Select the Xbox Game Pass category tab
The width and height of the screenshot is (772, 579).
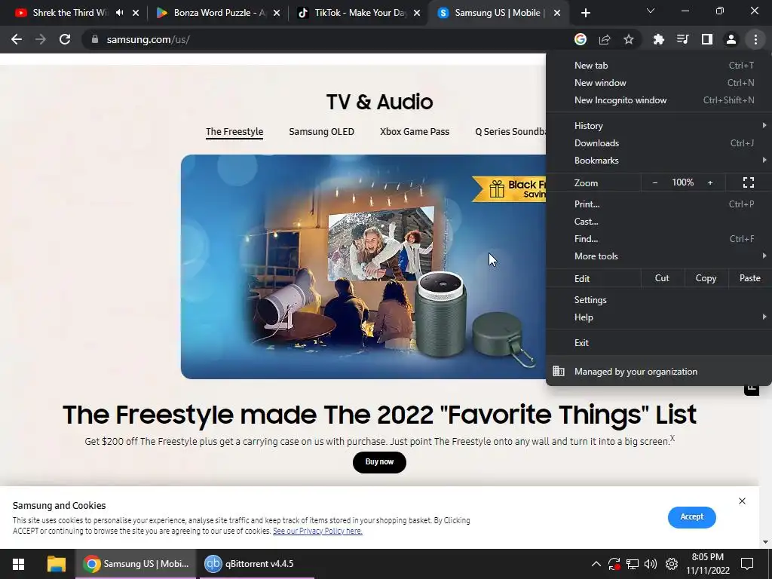pos(415,131)
